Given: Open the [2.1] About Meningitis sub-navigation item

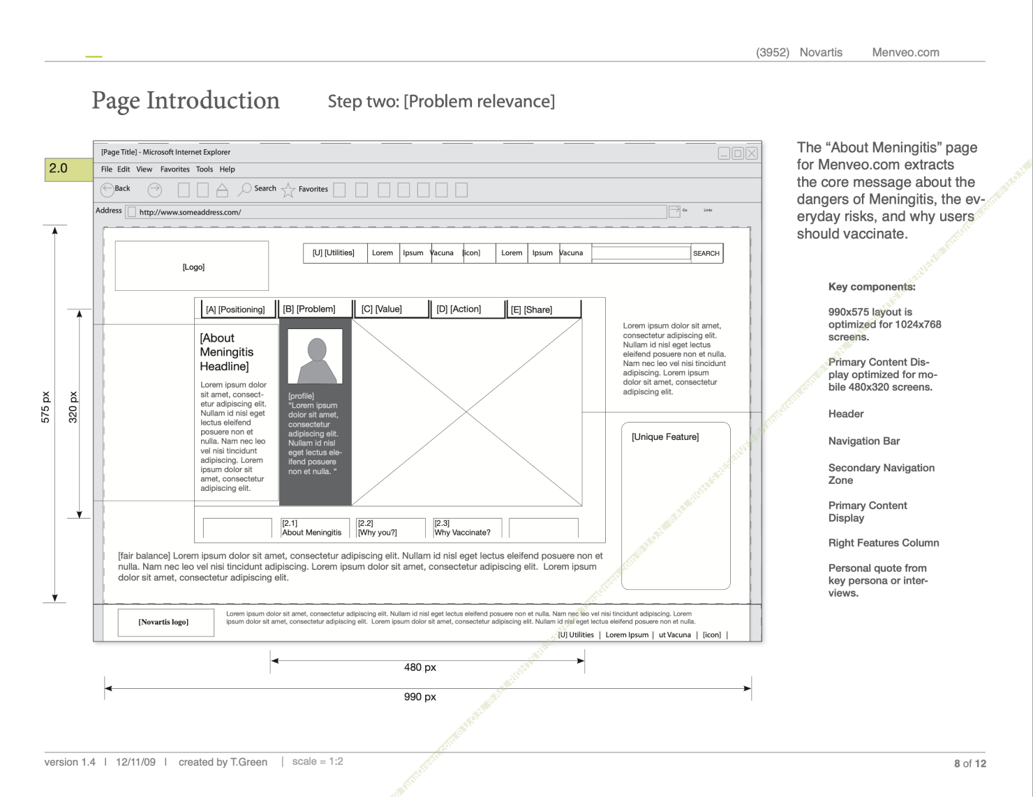Looking at the screenshot, I should point(315,528).
